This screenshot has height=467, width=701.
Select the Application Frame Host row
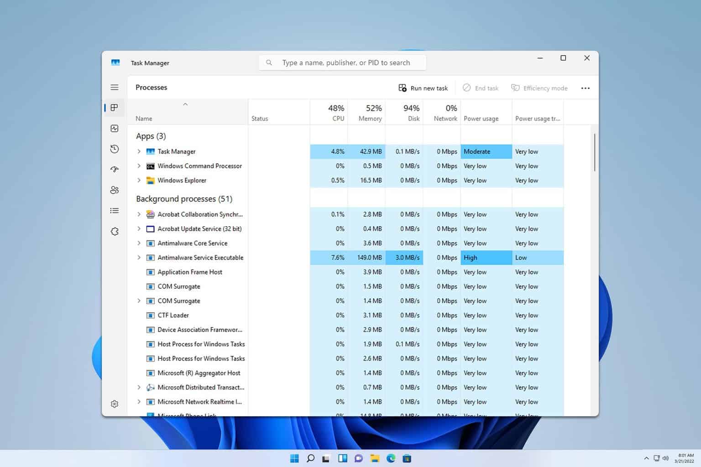click(x=345, y=272)
